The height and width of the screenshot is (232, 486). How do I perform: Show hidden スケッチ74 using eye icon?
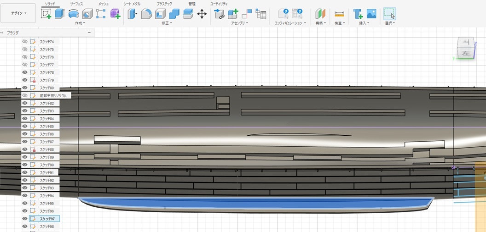tap(25, 42)
